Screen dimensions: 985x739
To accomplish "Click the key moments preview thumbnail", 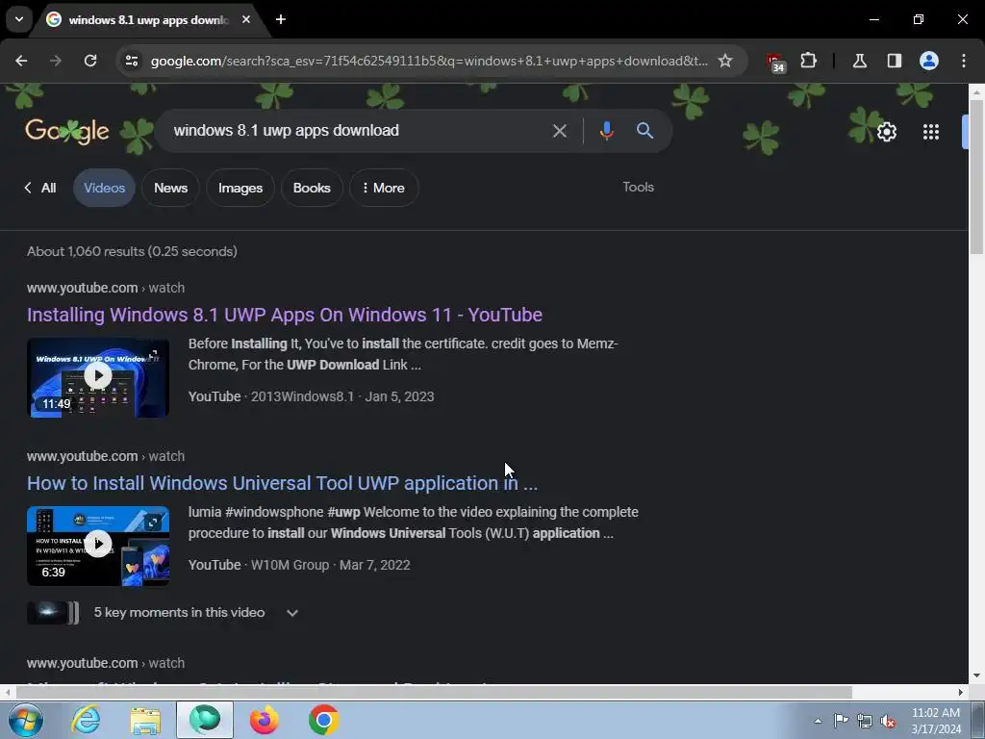I will (53, 613).
